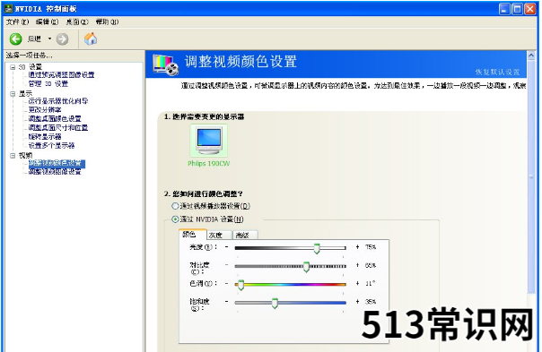Select 调整视频图像设置 in the tree
This screenshot has width=542, height=352.
coord(55,171)
